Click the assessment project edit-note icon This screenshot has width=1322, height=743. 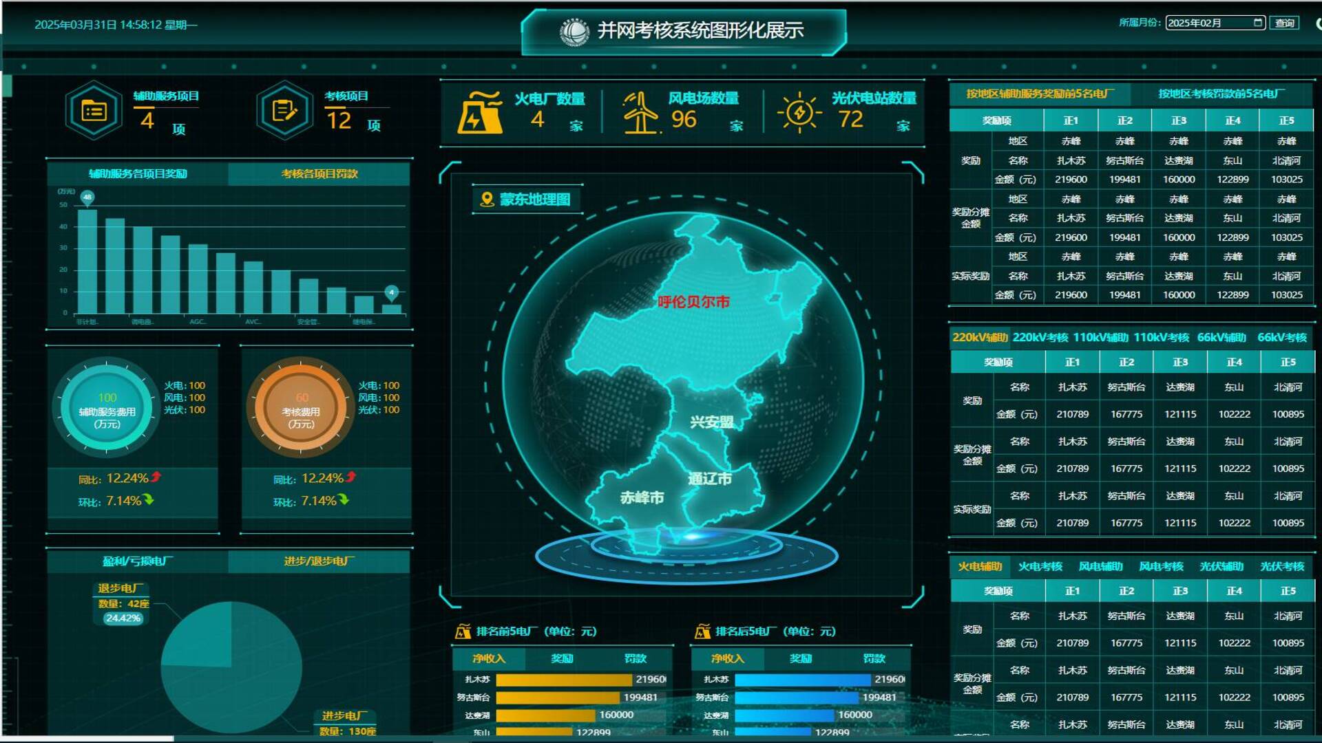284,110
